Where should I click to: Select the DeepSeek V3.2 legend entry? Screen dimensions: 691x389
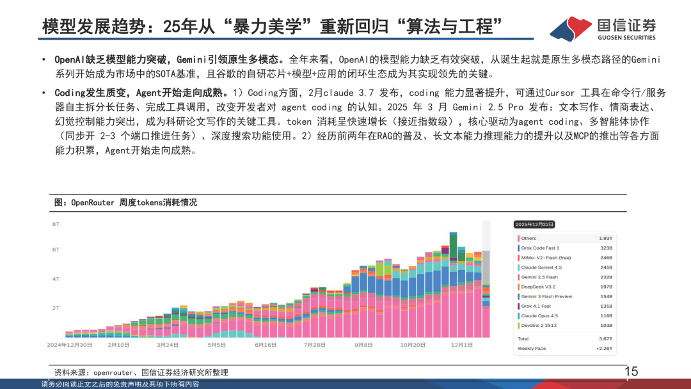point(565,287)
